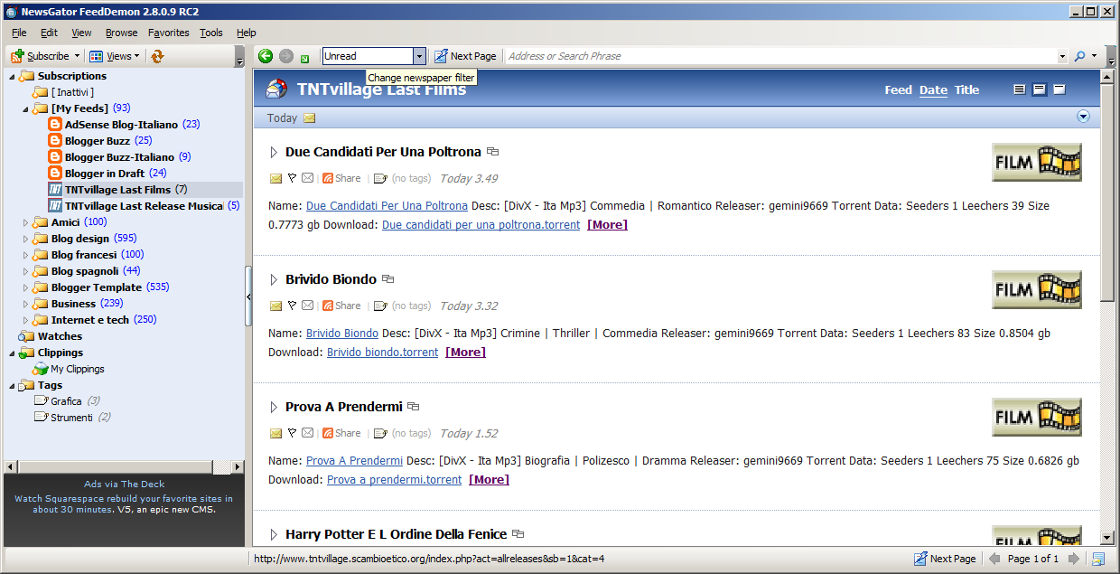
Task: Select Blogger Buzz-Italiano feed
Action: coord(119,157)
